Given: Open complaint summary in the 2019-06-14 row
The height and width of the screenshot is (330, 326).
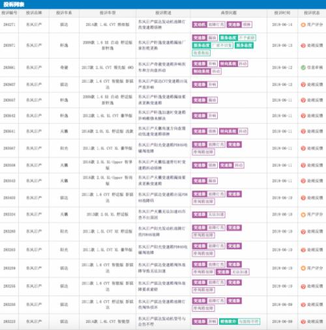Looking at the screenshot, I should (x=162, y=25).
